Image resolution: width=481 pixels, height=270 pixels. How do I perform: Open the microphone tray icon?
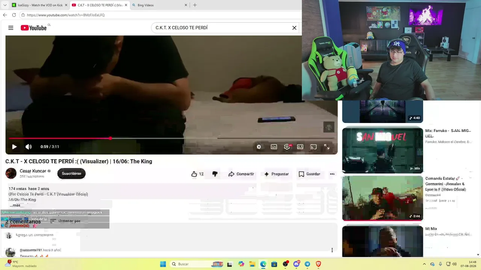pyautogui.click(x=440, y=264)
